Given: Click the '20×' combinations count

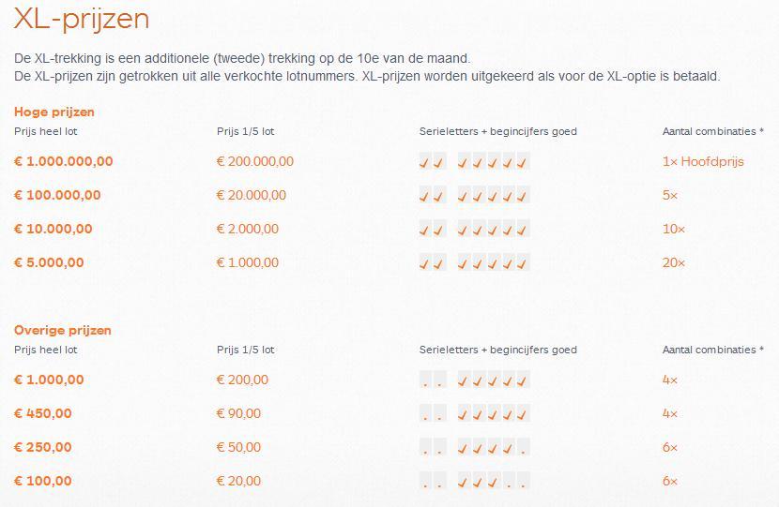Looking at the screenshot, I should pyautogui.click(x=674, y=262).
